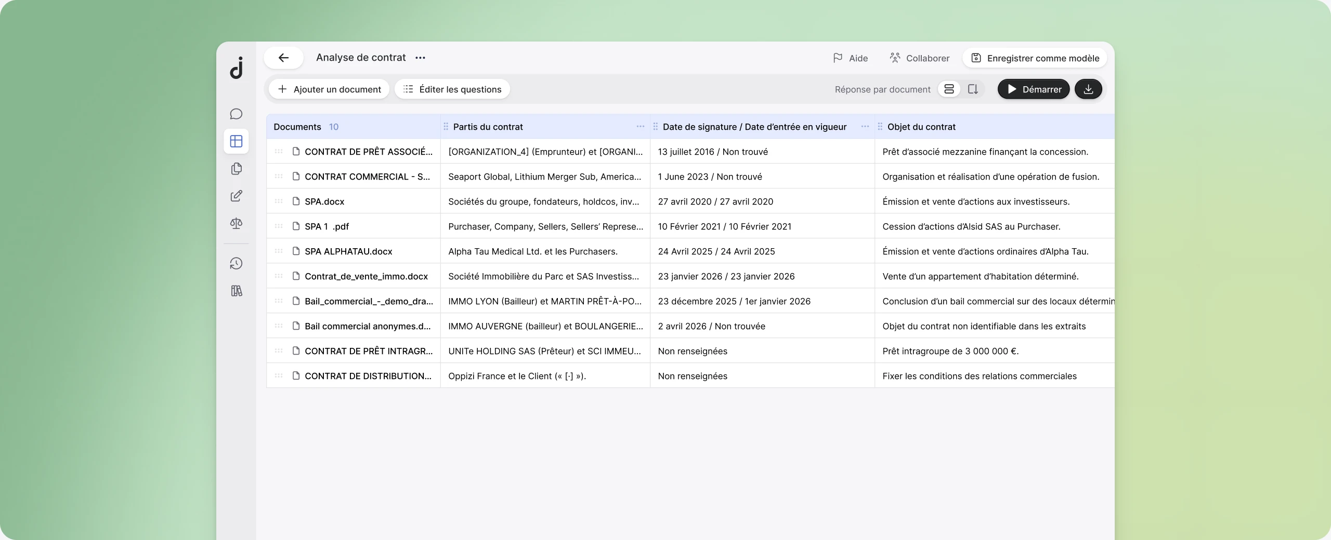Click the Aide flag button

point(850,58)
